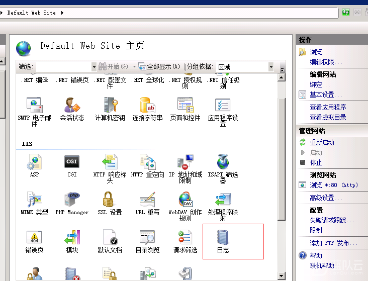
Task: Click the 帮助 help link
Action: [x=316, y=255]
